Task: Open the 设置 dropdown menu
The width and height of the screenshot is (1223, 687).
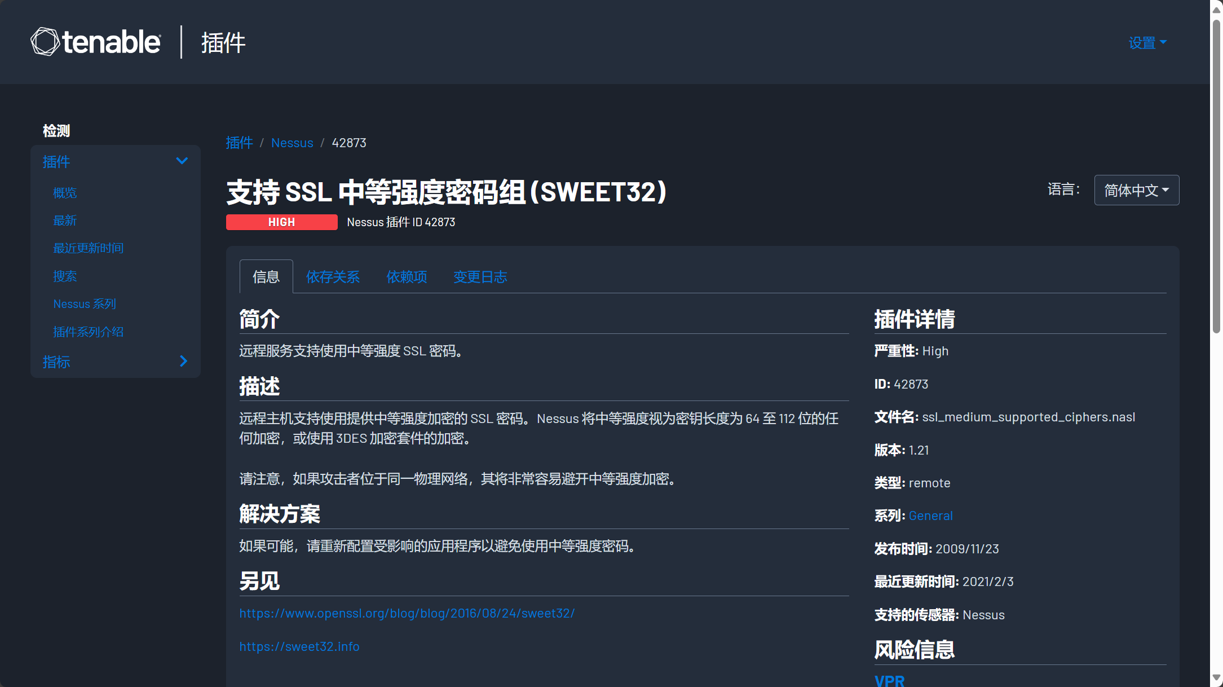Action: pos(1147,43)
